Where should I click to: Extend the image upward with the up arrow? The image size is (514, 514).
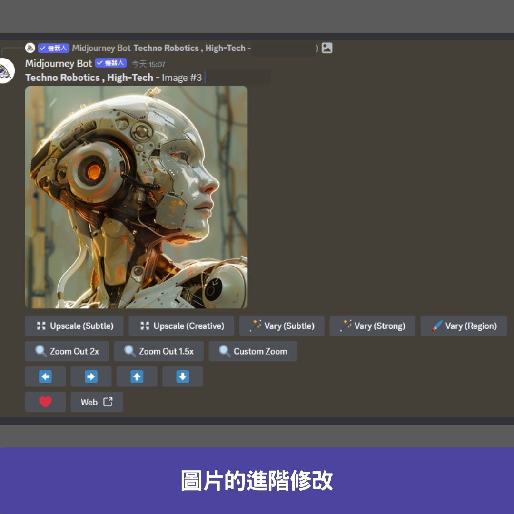137,376
